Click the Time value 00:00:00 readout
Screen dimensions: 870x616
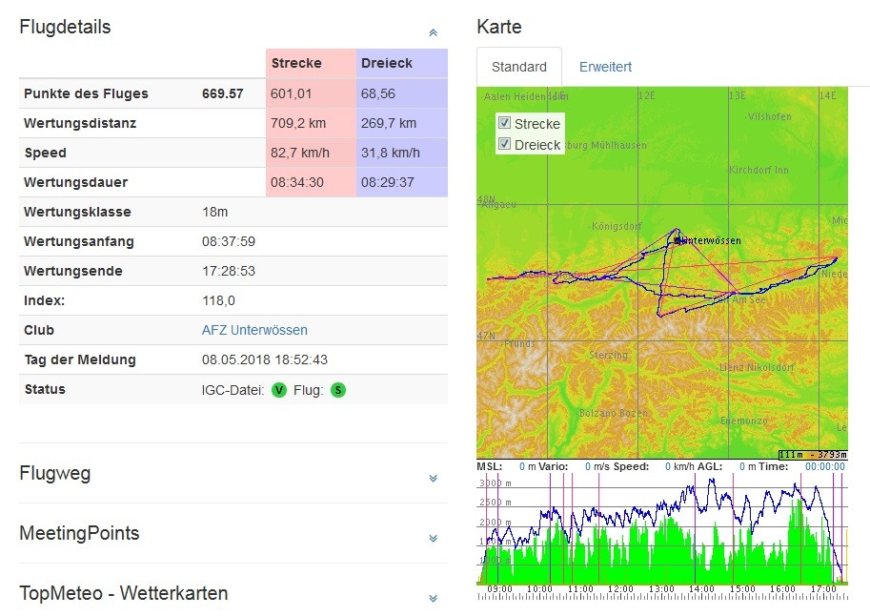825,466
